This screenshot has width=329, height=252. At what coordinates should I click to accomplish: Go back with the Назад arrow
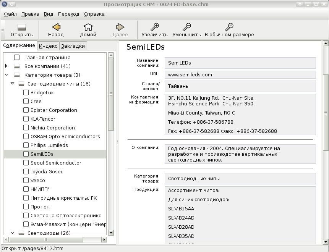click(x=56, y=27)
